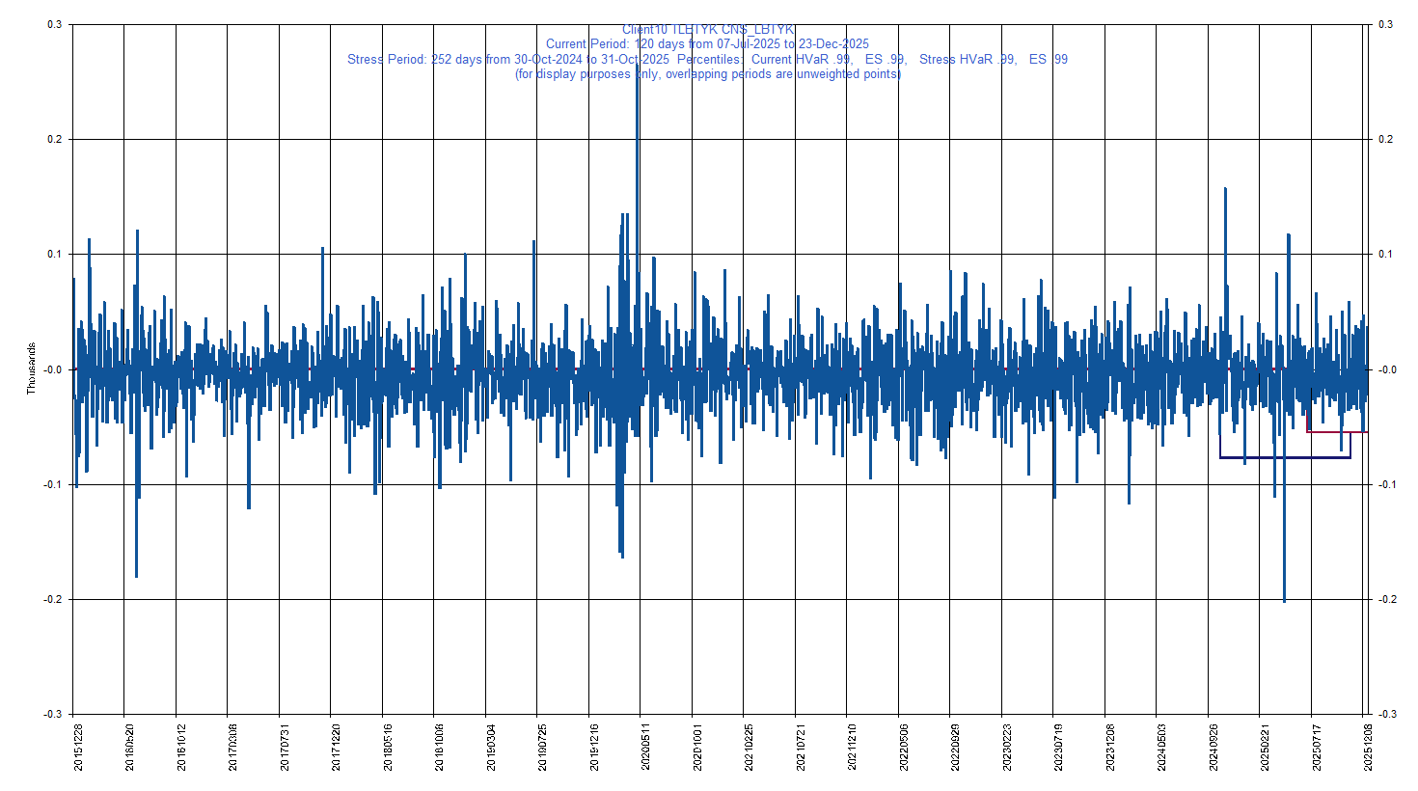The height and width of the screenshot is (791, 1418).
Task: Click the lowest 2025 spike tip near -0.2
Action: pyautogui.click(x=1284, y=601)
